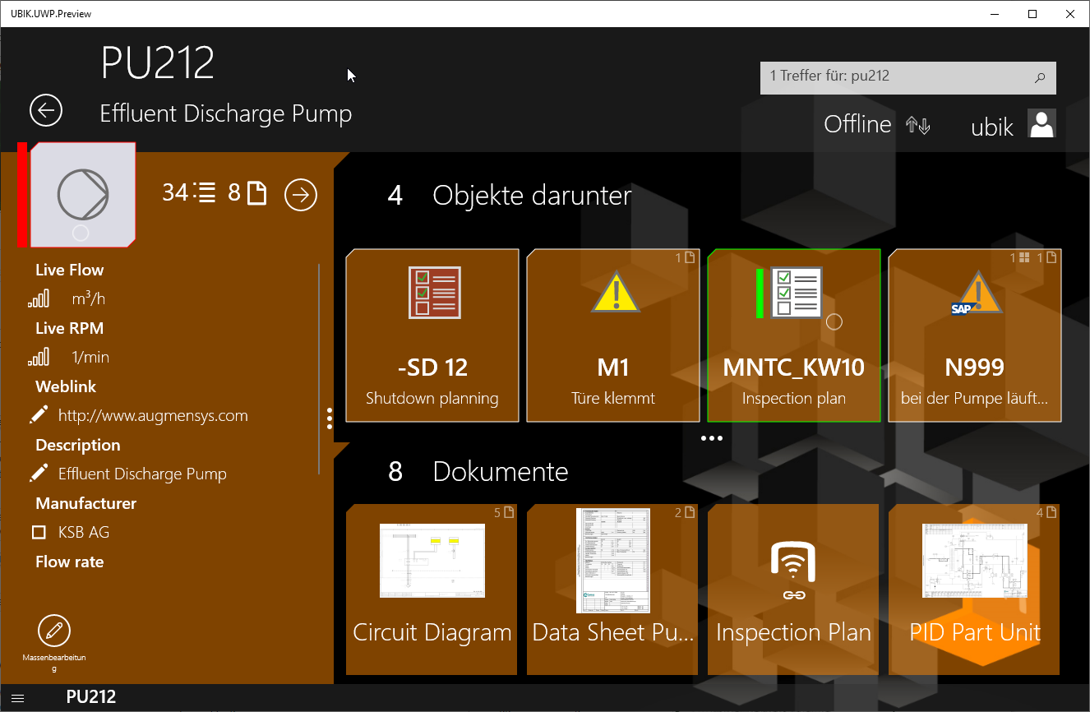This screenshot has height=712, width=1090.
Task: Select the circle on MNTC_KW10 tile
Action: (x=834, y=321)
